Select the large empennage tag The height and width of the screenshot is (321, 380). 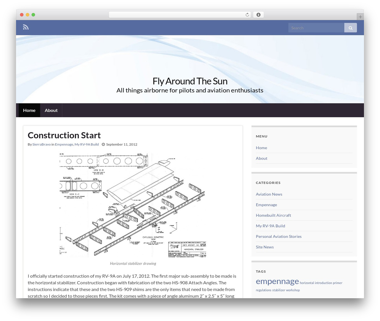coord(277,281)
